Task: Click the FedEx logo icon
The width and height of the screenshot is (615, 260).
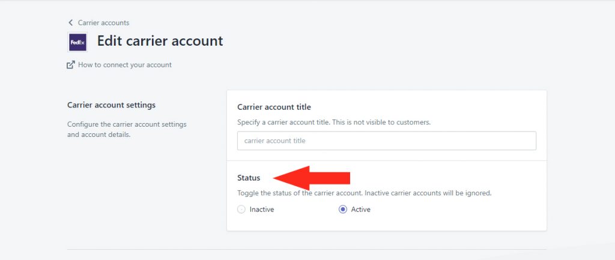Action: click(77, 43)
